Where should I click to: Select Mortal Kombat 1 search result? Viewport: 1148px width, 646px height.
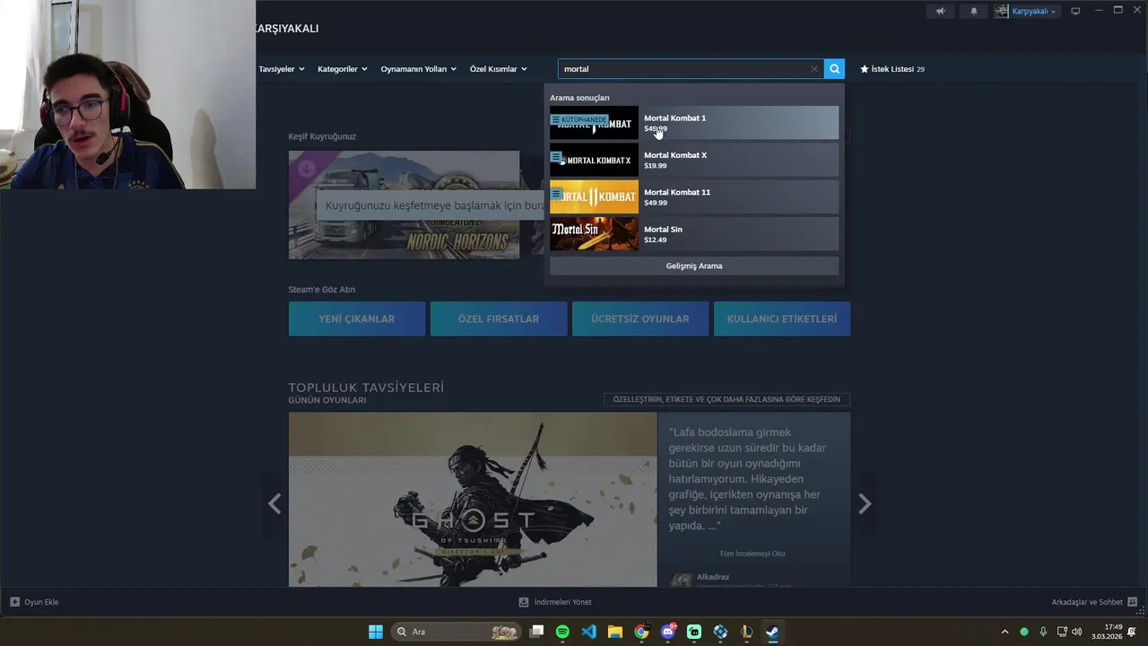tap(694, 123)
